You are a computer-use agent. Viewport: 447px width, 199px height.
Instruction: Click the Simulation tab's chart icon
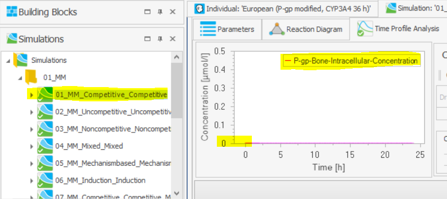coord(391,8)
